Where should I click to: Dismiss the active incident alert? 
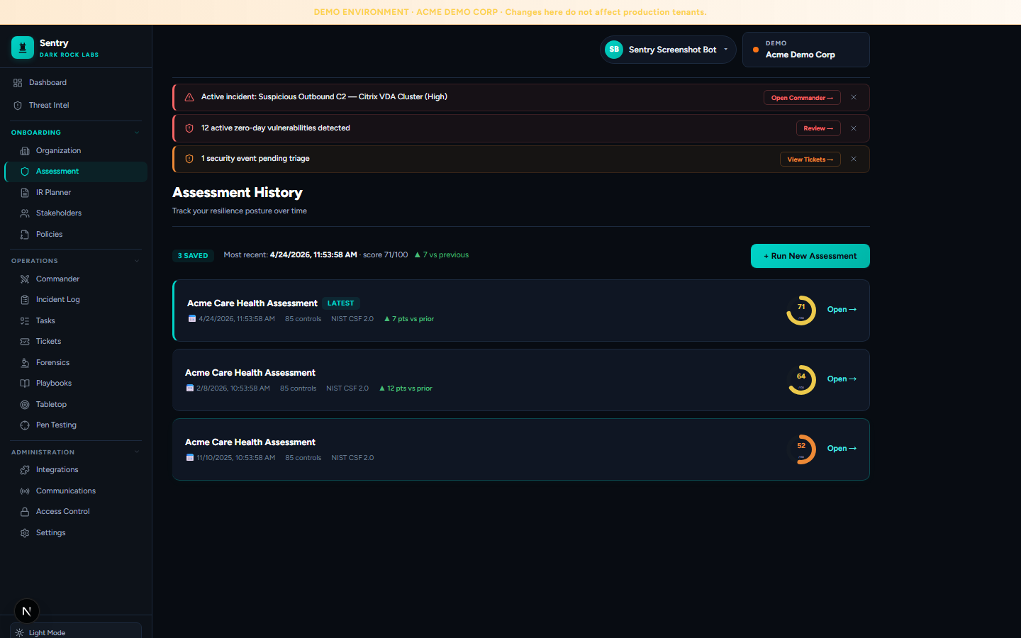tap(854, 97)
